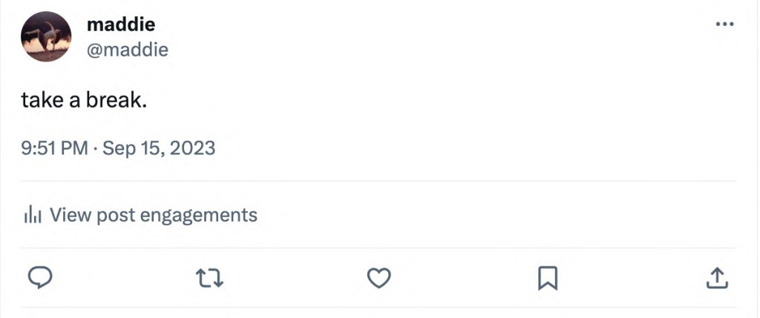The image size is (760, 318).
Task: Open the three-dot more options menu
Action: click(x=724, y=24)
